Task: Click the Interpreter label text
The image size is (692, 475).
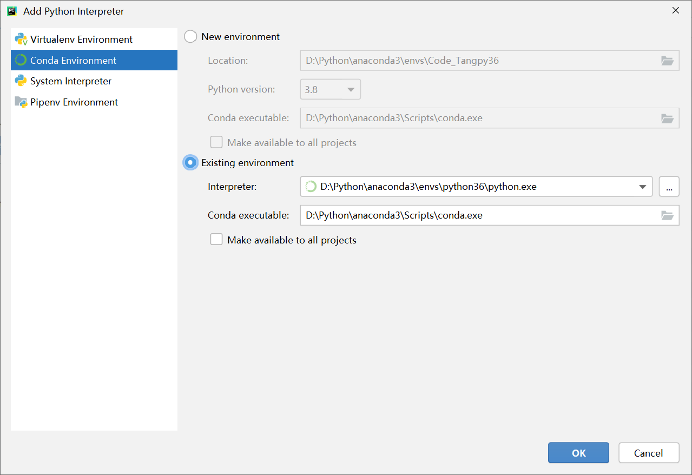Action: (x=232, y=187)
